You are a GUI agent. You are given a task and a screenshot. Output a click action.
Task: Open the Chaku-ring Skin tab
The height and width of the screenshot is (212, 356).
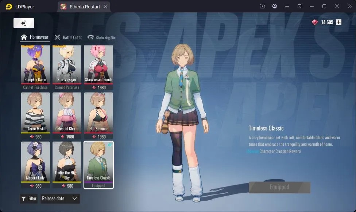tap(102, 38)
